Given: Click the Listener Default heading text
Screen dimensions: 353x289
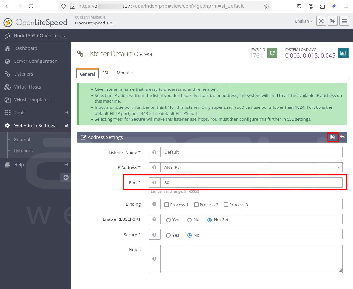Looking at the screenshot, I should click(109, 54).
